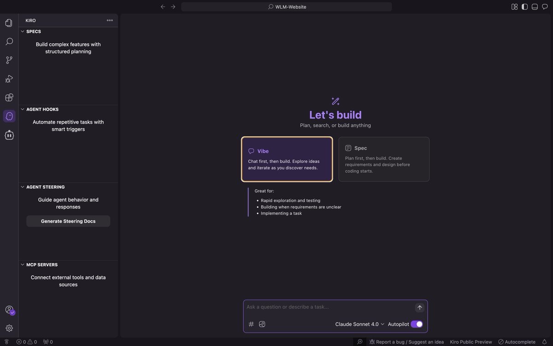
Task: Open the Extensions view
Action: tap(9, 97)
